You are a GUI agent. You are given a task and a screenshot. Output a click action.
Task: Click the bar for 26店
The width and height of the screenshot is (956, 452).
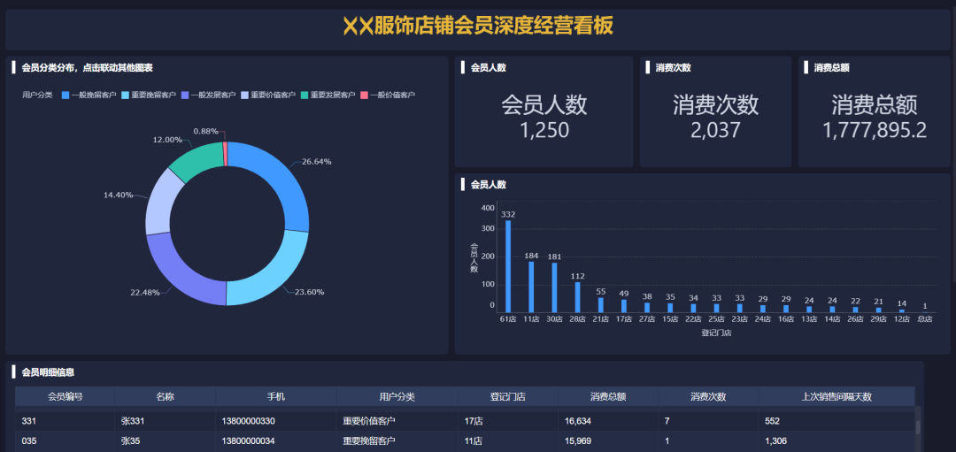coord(855,310)
